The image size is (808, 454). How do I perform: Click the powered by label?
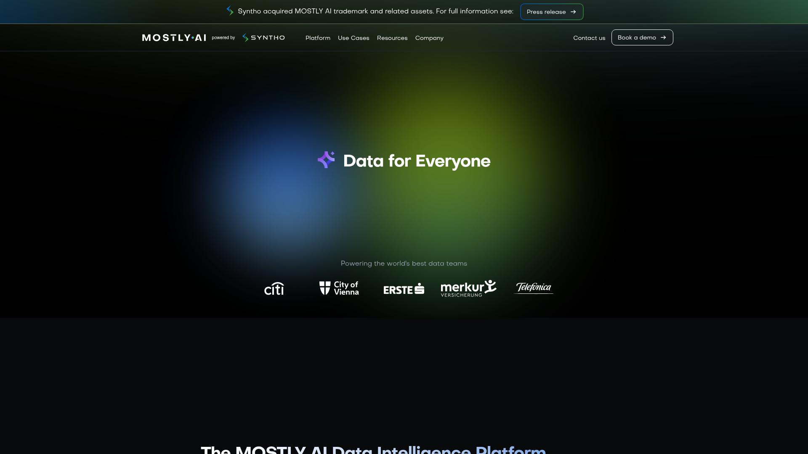223,38
